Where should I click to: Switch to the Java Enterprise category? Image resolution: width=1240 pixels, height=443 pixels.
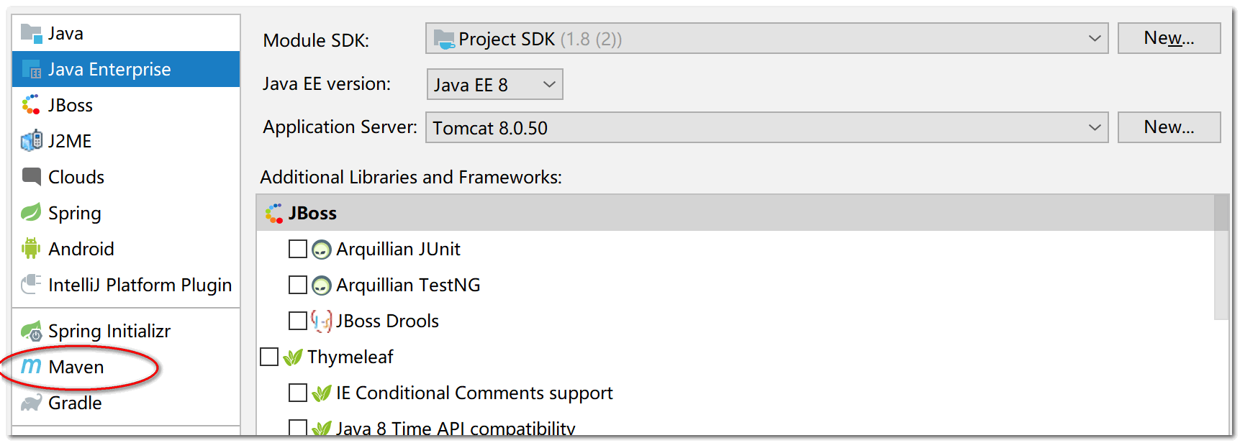click(x=108, y=69)
